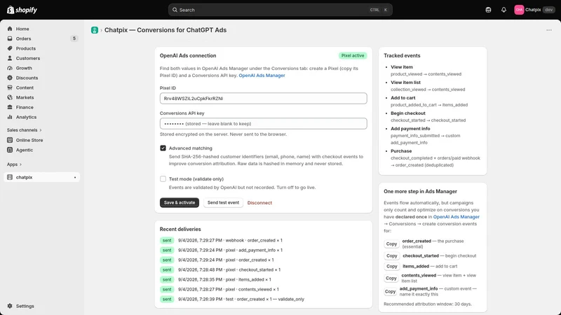Click the Pixel ID input field
561x315 pixels.
tap(264, 98)
